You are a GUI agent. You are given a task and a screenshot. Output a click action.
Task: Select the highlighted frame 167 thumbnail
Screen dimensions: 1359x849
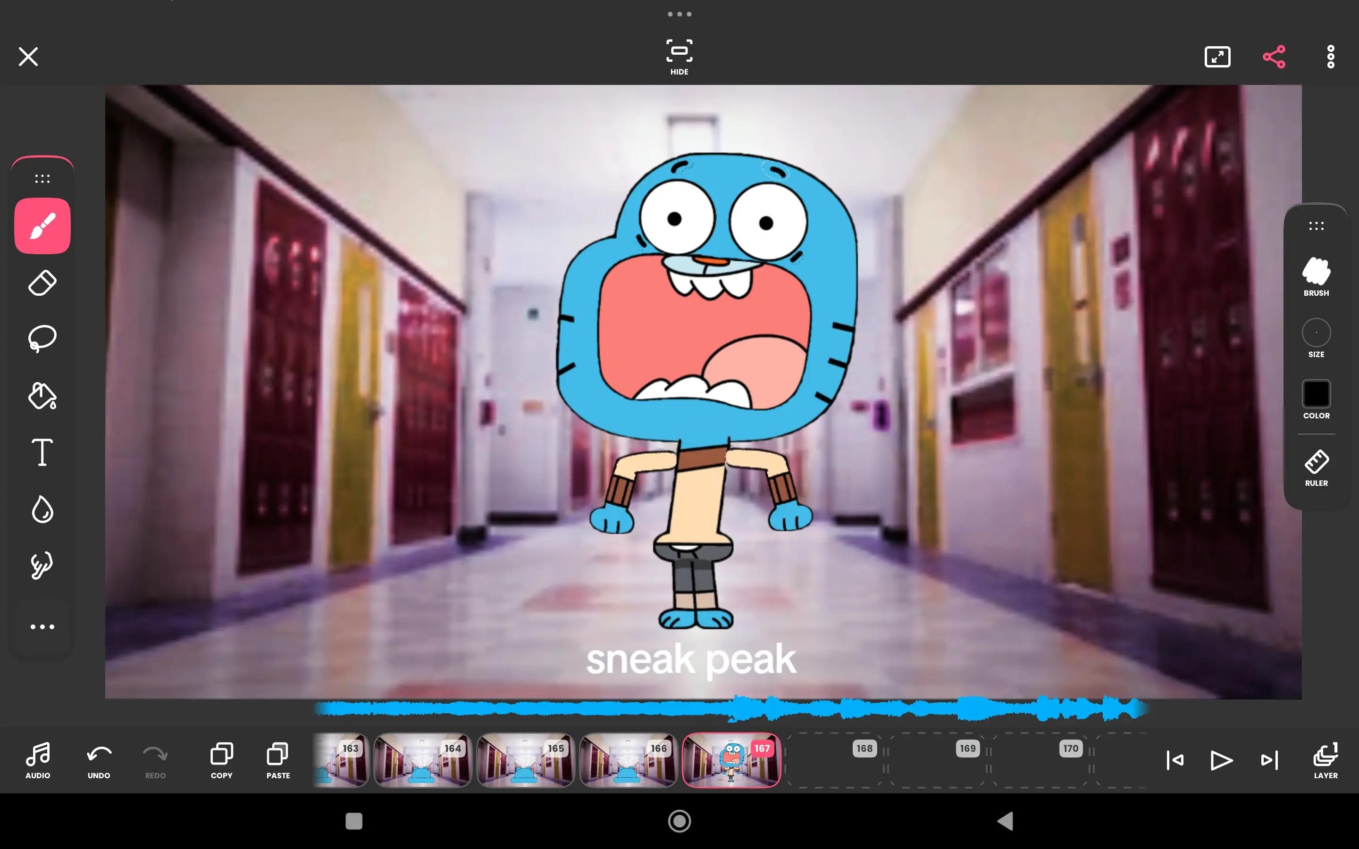pyautogui.click(x=731, y=760)
